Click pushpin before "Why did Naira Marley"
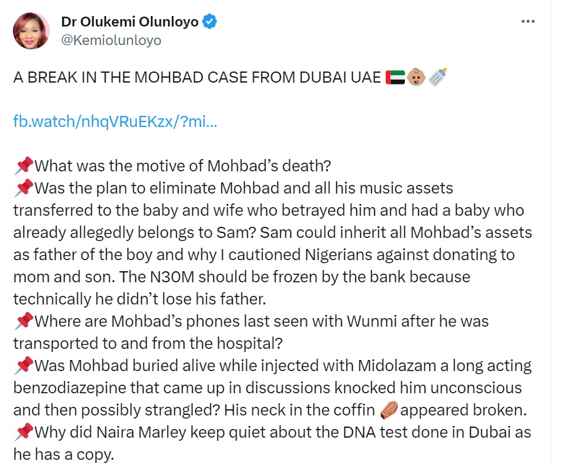 pos(23,432)
